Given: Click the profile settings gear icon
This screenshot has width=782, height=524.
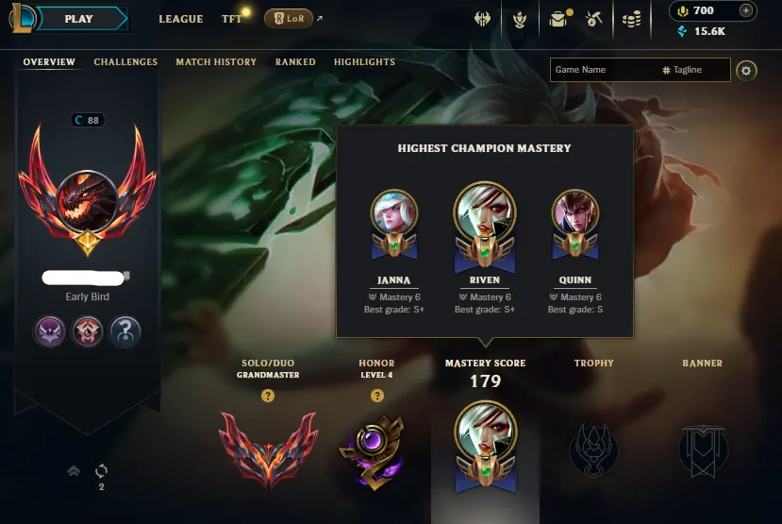Looking at the screenshot, I should click(746, 71).
